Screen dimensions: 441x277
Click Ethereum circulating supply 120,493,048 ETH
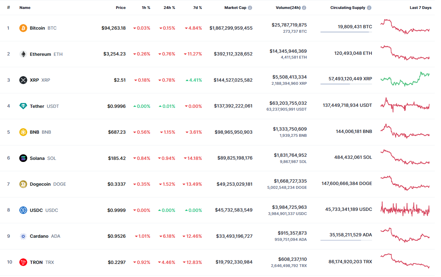(x=353, y=53)
